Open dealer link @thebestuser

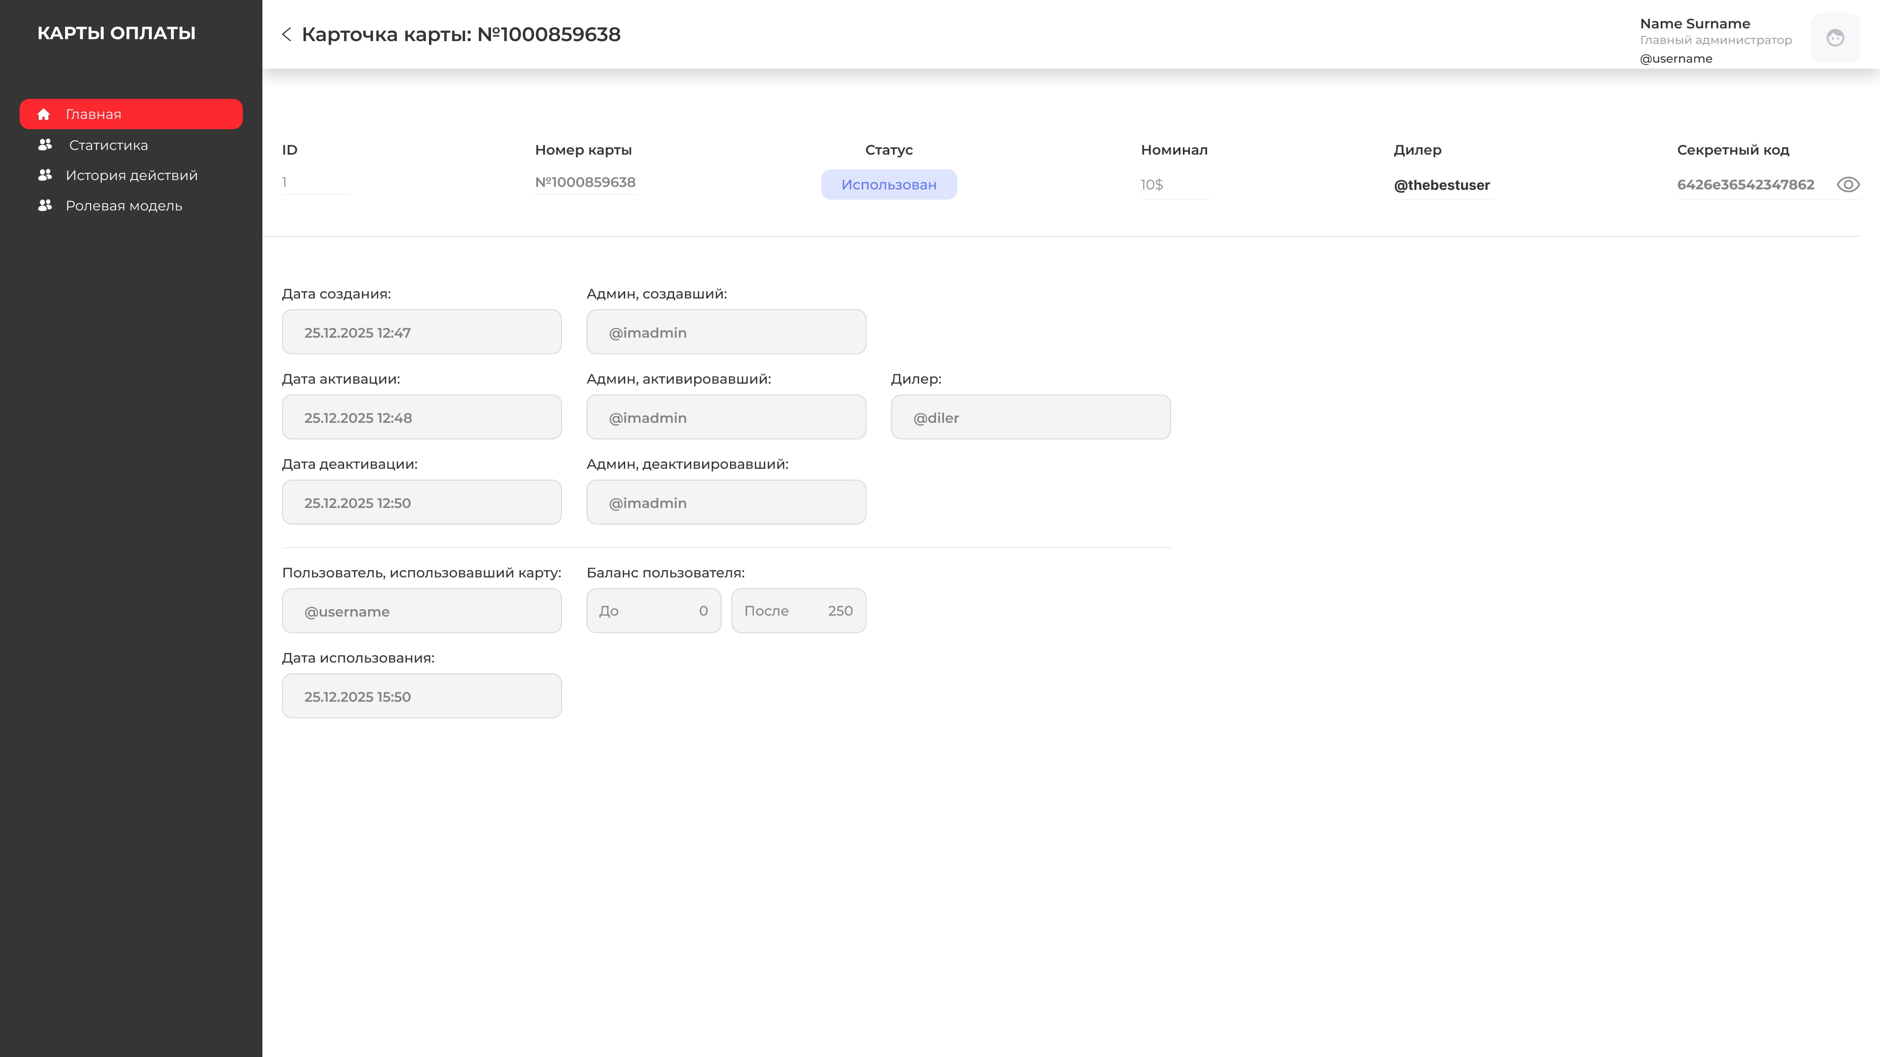(1441, 185)
